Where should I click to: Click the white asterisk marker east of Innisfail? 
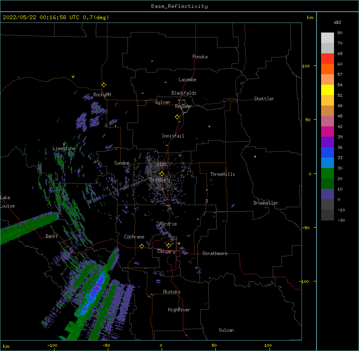point(209,126)
